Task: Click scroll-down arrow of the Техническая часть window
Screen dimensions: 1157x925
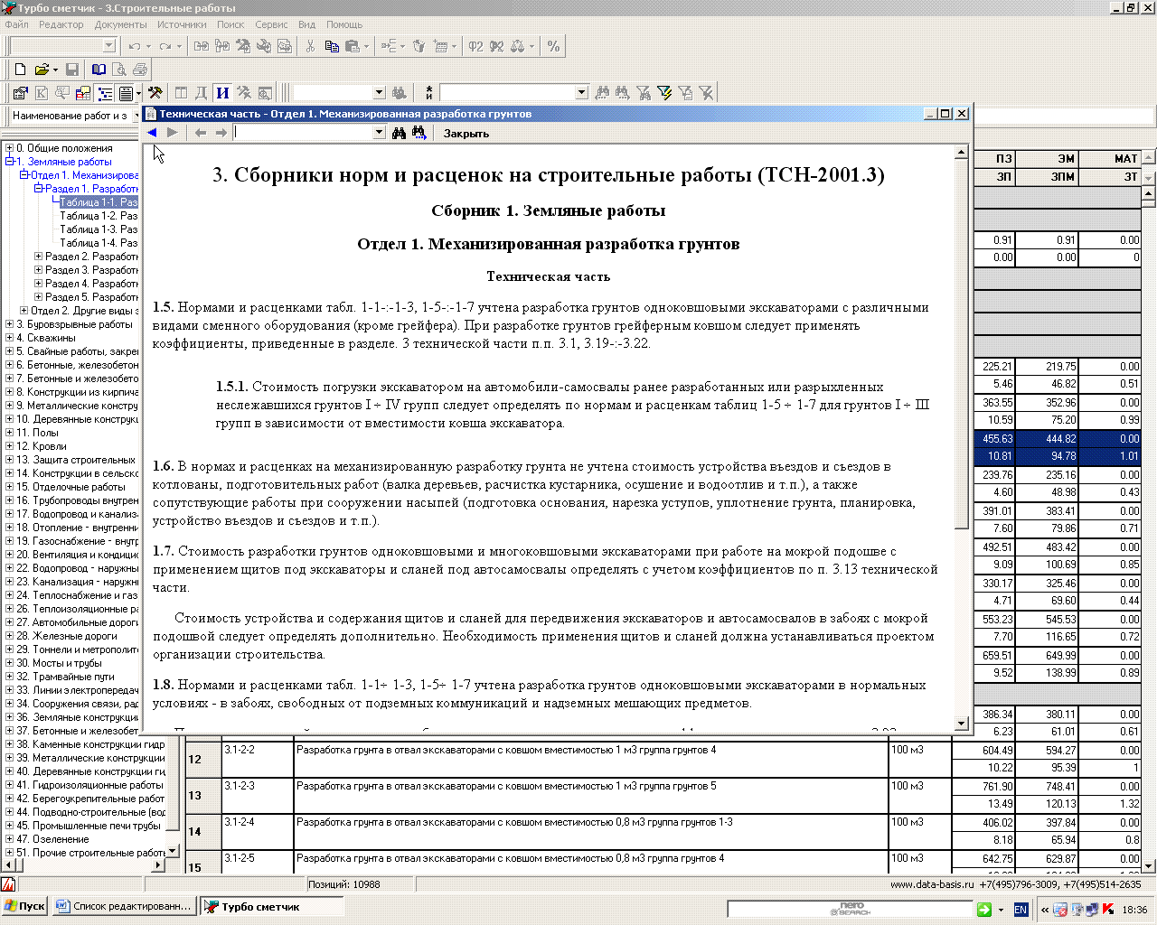Action: pos(962,724)
